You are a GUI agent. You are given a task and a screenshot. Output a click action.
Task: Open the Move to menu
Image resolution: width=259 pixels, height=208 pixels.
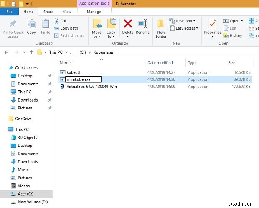96,28
